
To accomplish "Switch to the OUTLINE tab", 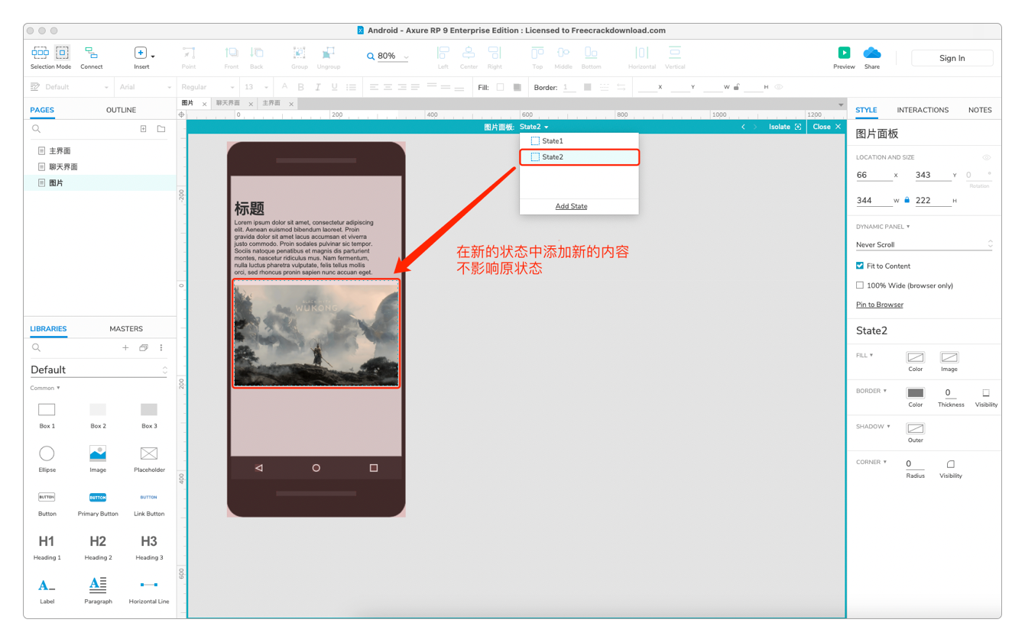I will tap(121, 110).
